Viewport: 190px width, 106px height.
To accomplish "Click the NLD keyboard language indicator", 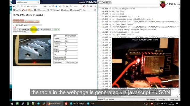I will coord(165,104).
